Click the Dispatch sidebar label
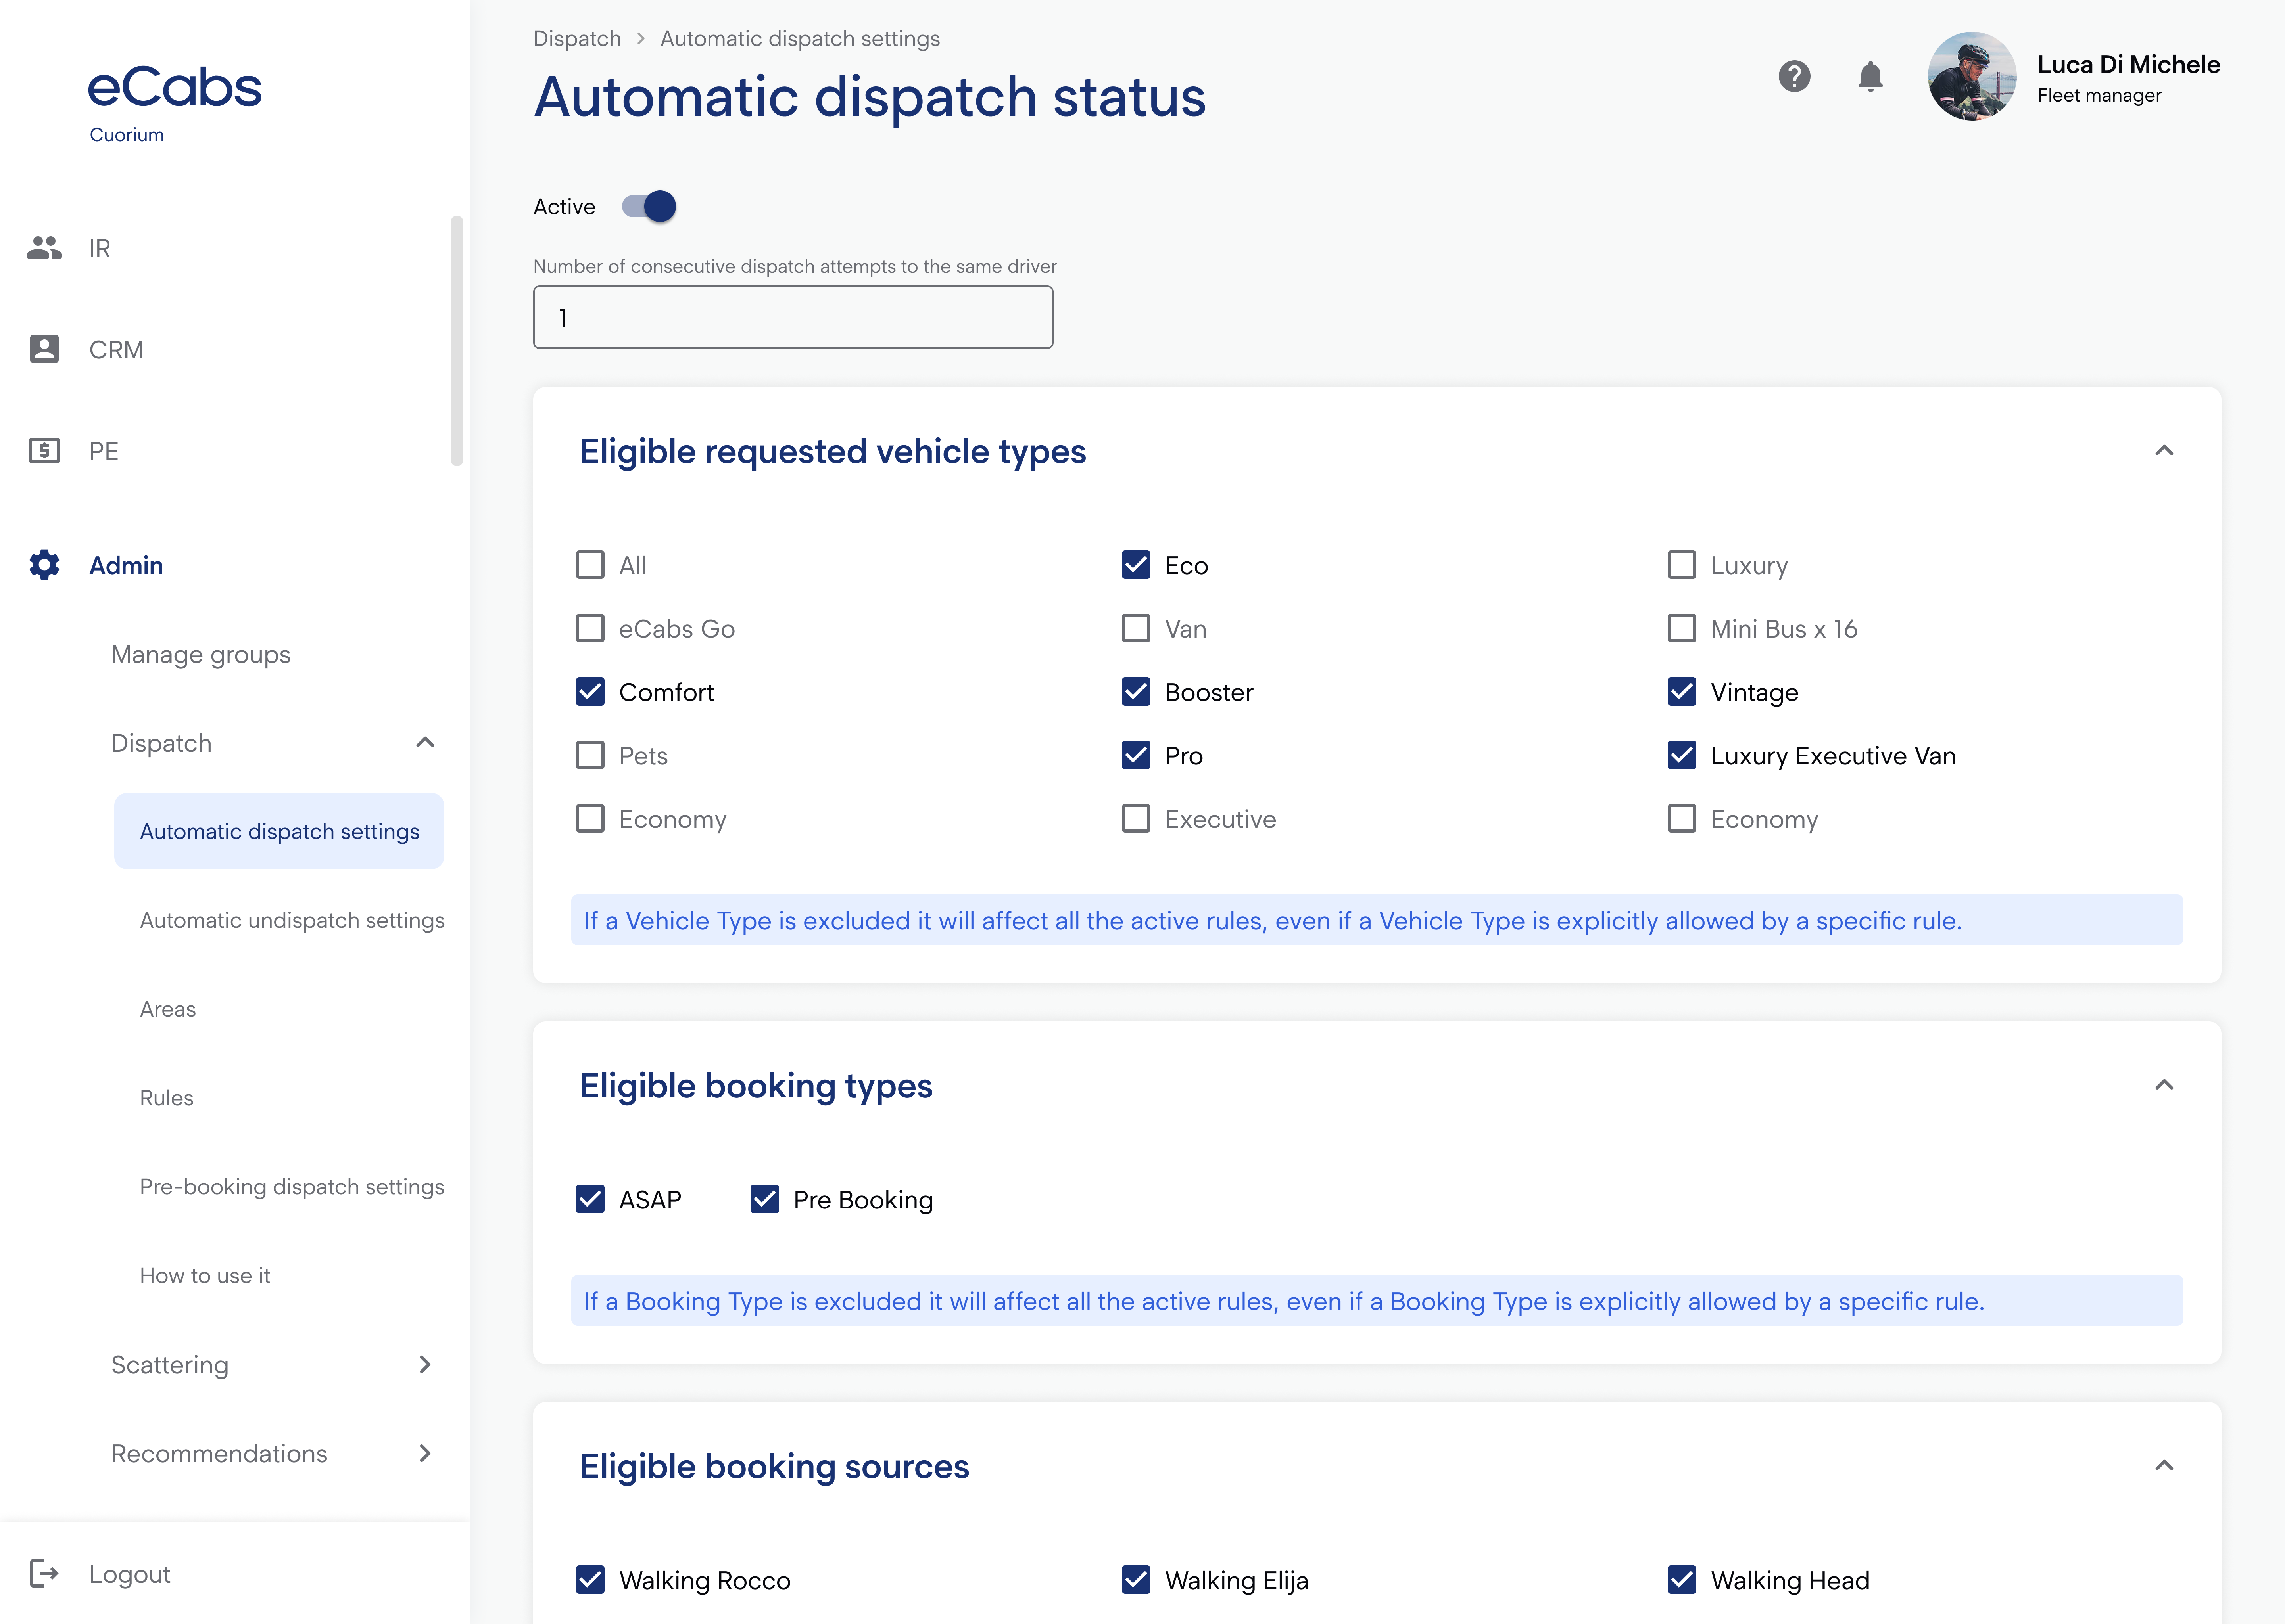Viewport: 2285px width, 1624px height. click(x=161, y=743)
